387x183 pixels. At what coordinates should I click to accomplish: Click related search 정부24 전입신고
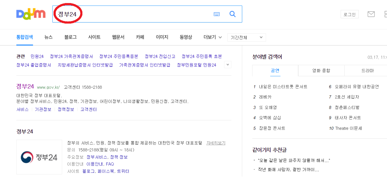(x=160, y=56)
